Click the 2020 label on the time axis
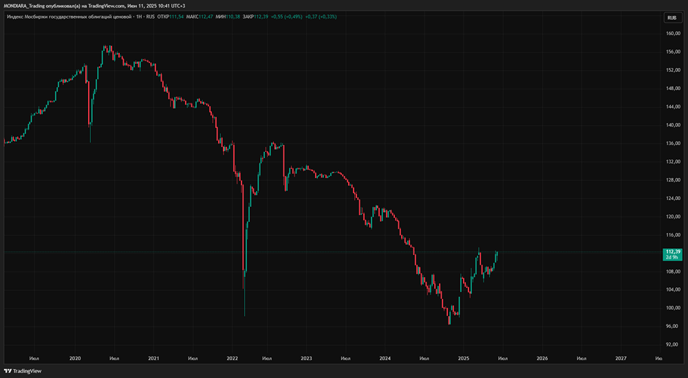This screenshot has height=378, width=688. [x=75, y=358]
